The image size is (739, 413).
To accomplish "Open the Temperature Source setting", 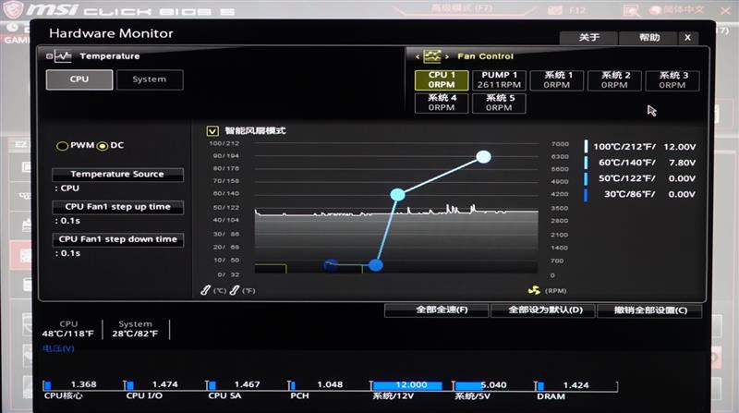I will click(x=117, y=175).
